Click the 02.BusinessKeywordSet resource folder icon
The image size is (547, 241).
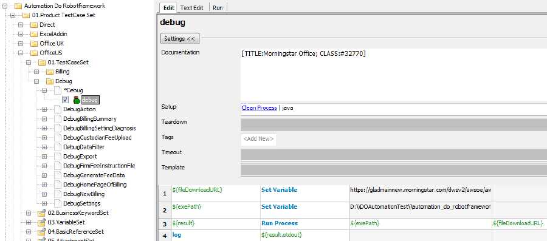42,213
